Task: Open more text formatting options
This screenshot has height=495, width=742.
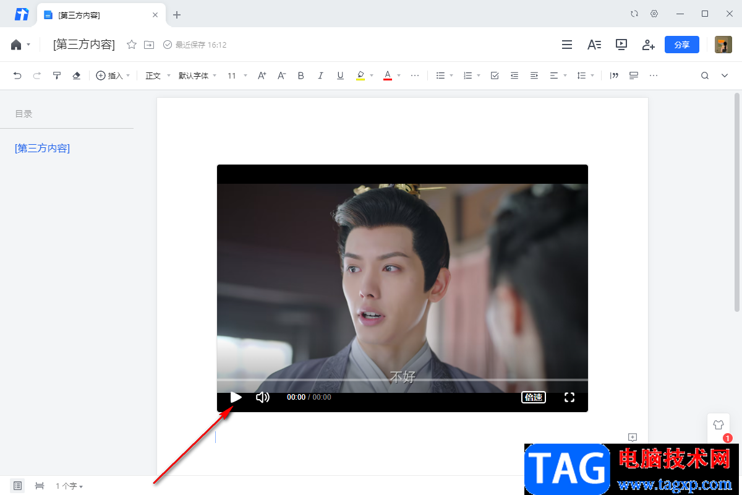Action: (x=415, y=75)
